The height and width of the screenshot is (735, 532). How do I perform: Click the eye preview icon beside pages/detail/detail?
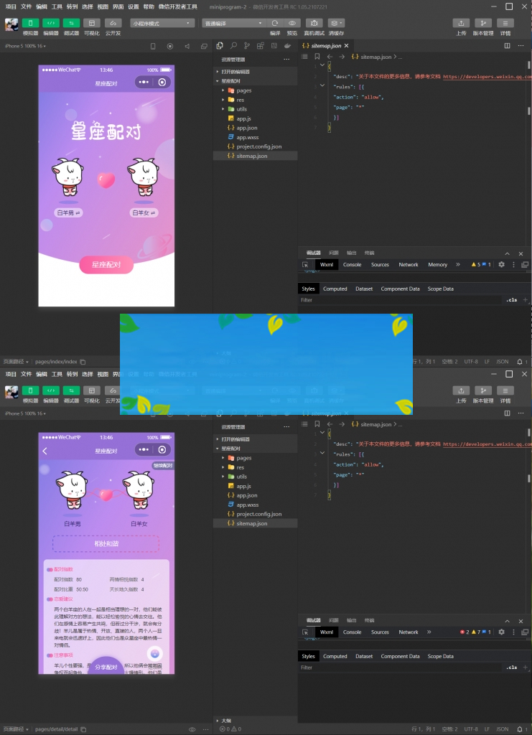192,729
